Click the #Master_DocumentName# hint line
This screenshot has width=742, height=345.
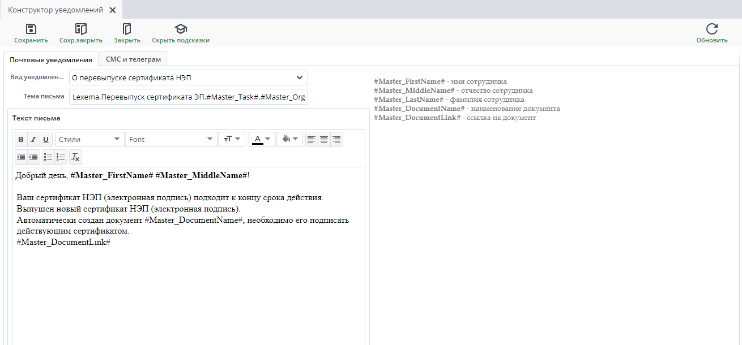coord(467,109)
